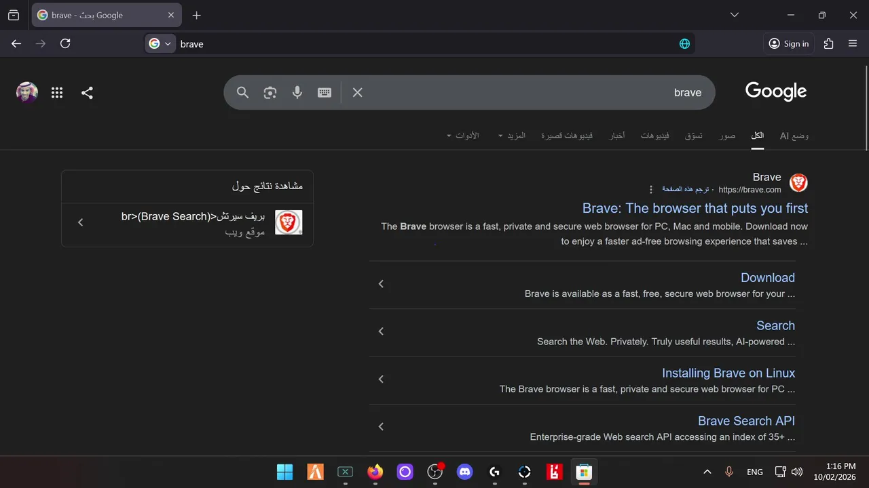Open the Google apps grid
Screen dimensions: 869x488
click(57, 93)
